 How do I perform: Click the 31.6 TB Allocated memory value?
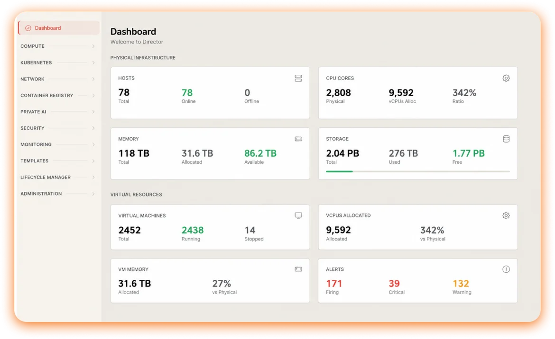pos(197,153)
